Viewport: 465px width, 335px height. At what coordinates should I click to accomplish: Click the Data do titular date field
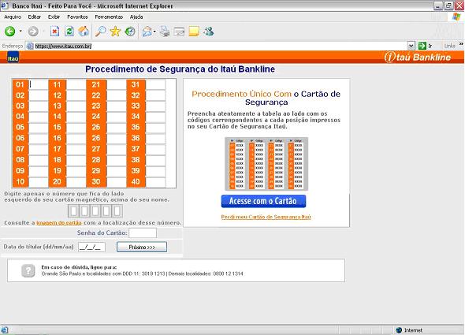[x=91, y=247]
